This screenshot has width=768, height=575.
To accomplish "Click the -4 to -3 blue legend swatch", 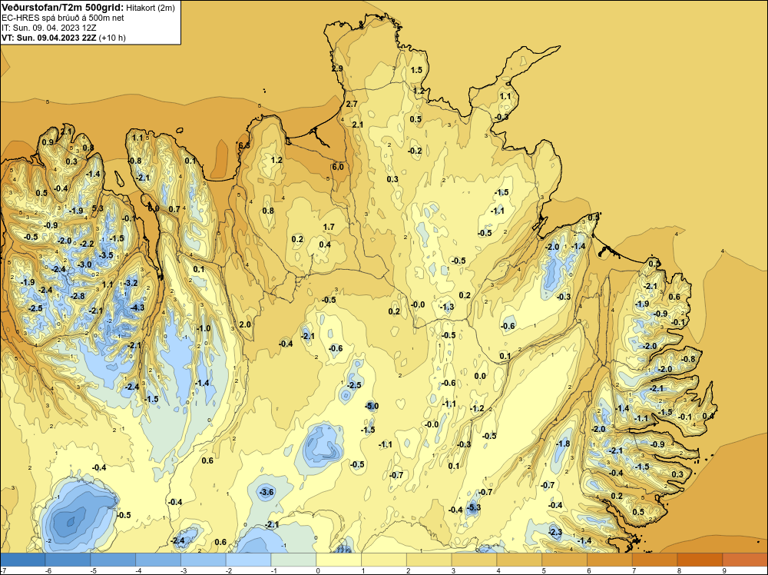I will click(x=158, y=560).
